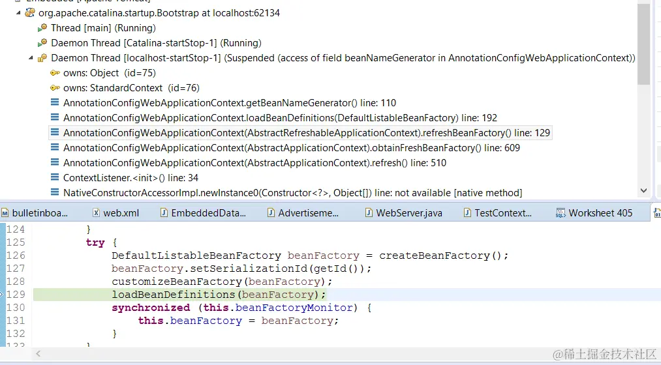The height and width of the screenshot is (365, 661).
Task: Click stack frame icon for getBeanNameGenerator() line 110
Action: (55, 102)
